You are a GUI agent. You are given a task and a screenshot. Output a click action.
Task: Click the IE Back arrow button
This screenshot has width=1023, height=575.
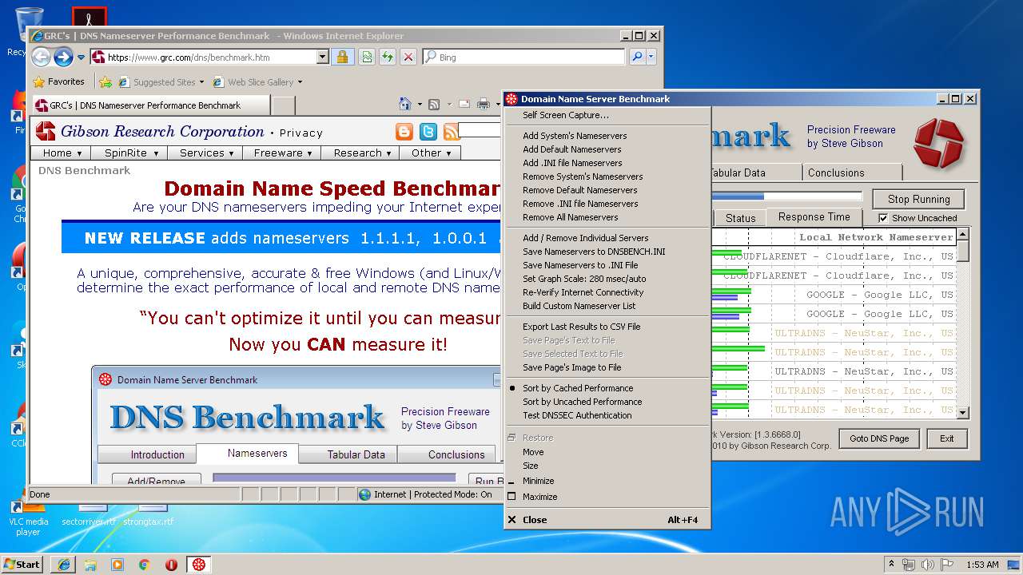pos(42,57)
